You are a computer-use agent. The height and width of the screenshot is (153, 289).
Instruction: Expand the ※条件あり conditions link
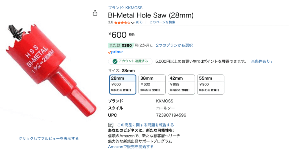click(x=262, y=61)
